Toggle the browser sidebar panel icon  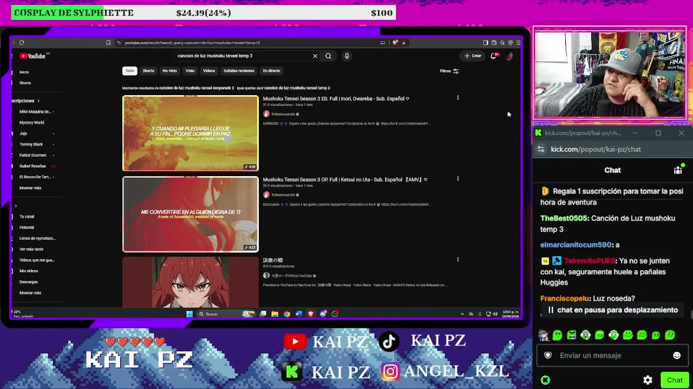click(x=486, y=43)
